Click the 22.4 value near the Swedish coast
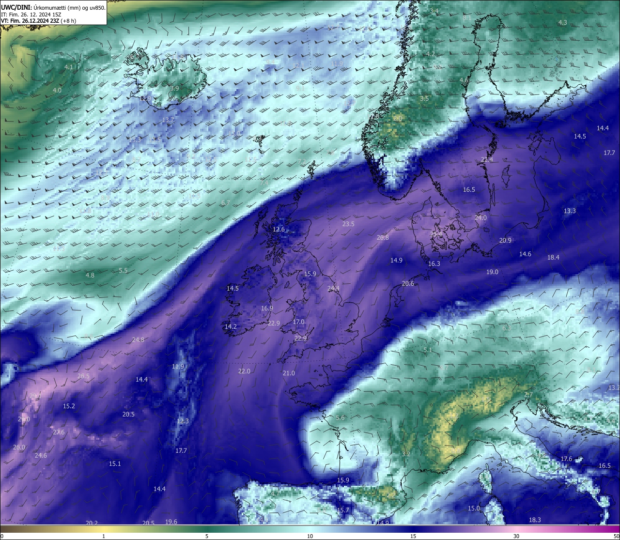 pyautogui.click(x=487, y=159)
